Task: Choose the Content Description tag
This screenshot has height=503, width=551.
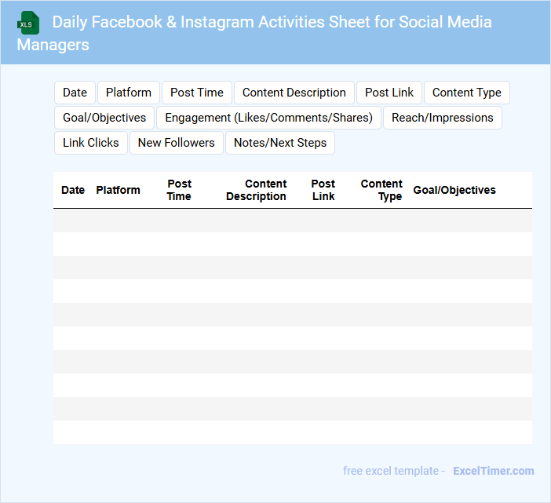Action: pyautogui.click(x=294, y=93)
